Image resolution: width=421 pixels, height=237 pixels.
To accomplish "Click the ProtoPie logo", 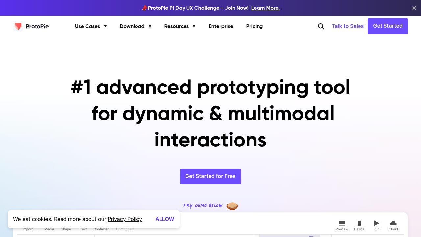I will 31,26.
